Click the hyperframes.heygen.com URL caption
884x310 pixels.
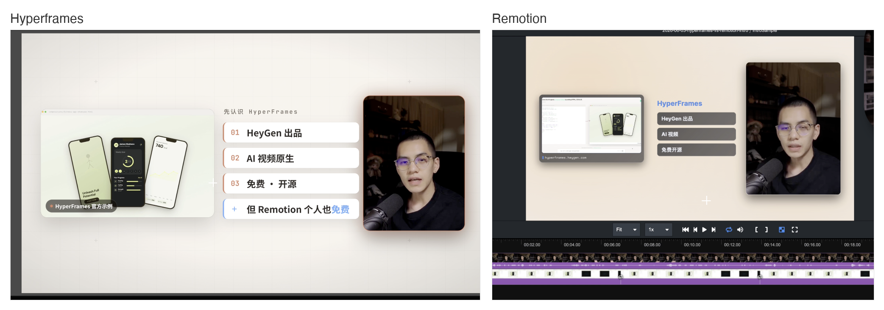pyautogui.click(x=565, y=158)
